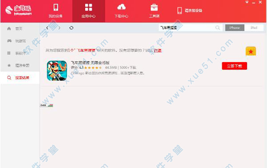This screenshot has height=168, width=267.
Task: Switch the platform filter to iPad
Action: pos(254,28)
